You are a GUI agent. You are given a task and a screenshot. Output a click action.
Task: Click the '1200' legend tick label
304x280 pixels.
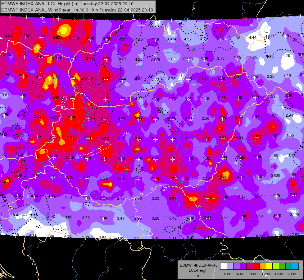(266, 274)
